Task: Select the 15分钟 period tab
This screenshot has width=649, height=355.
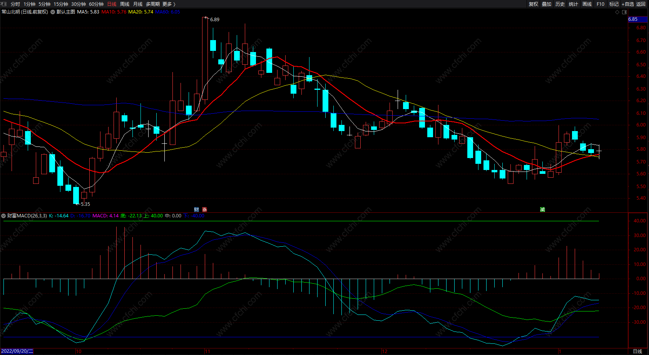Action: click(x=61, y=4)
